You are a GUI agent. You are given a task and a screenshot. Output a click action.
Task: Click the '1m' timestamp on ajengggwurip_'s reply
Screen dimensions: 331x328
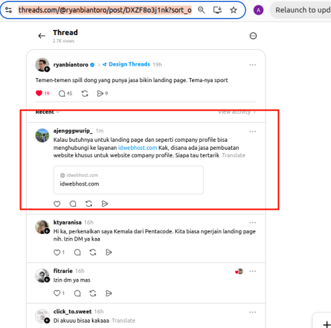pyautogui.click(x=100, y=131)
